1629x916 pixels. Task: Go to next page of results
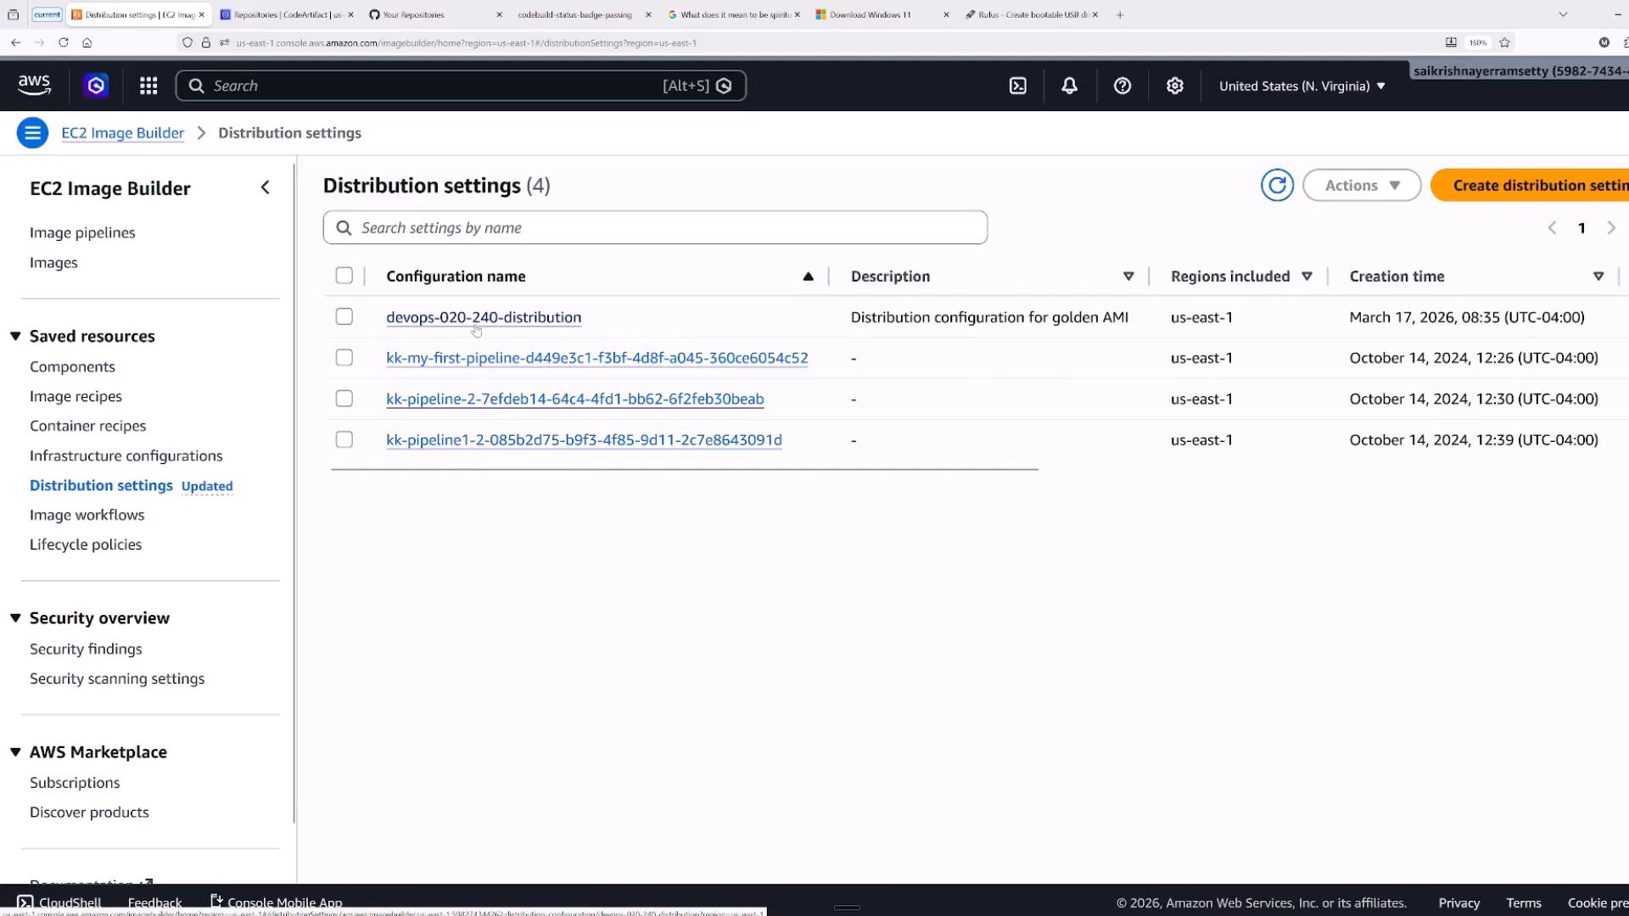pyautogui.click(x=1611, y=227)
